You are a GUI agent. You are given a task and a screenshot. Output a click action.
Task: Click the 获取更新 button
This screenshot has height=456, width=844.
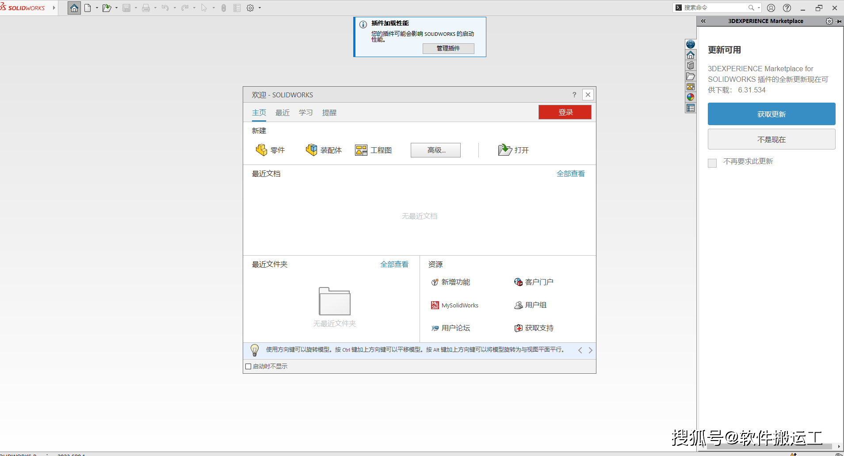pyautogui.click(x=771, y=114)
